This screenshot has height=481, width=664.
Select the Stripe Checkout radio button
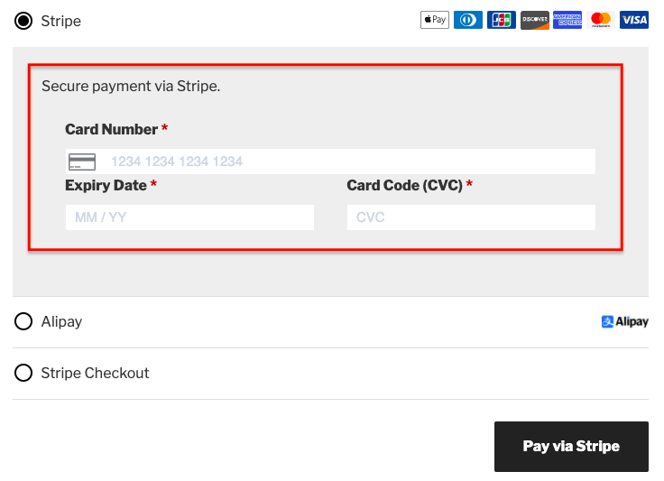pyautogui.click(x=23, y=373)
